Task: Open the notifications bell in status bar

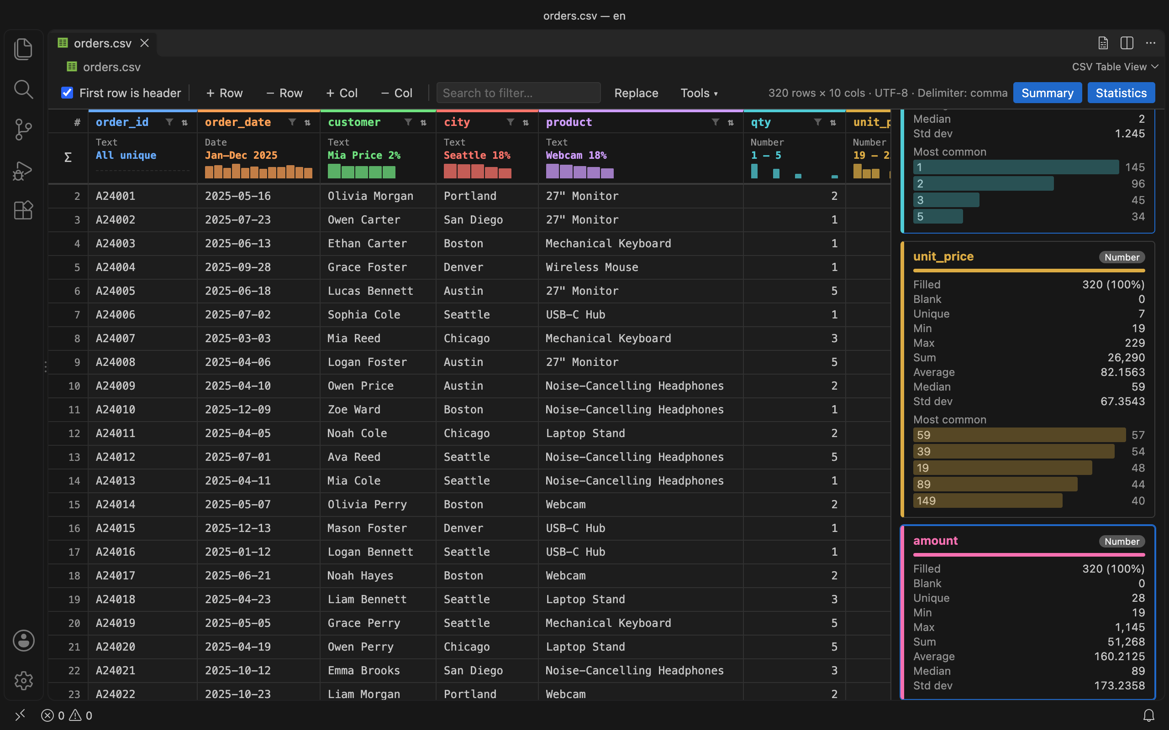Action: click(1149, 715)
